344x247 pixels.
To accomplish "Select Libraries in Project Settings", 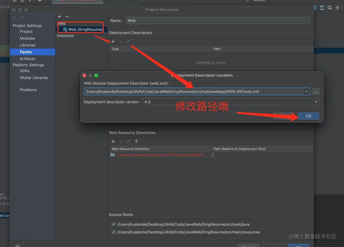I will [x=27, y=45].
